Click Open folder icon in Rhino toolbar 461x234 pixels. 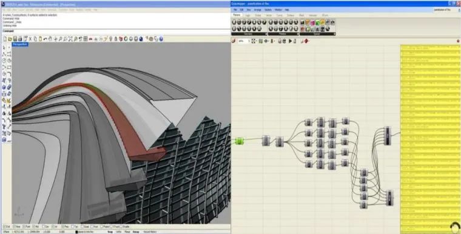point(10,39)
